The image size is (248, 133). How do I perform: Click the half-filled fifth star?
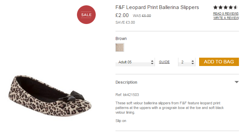[236, 7]
